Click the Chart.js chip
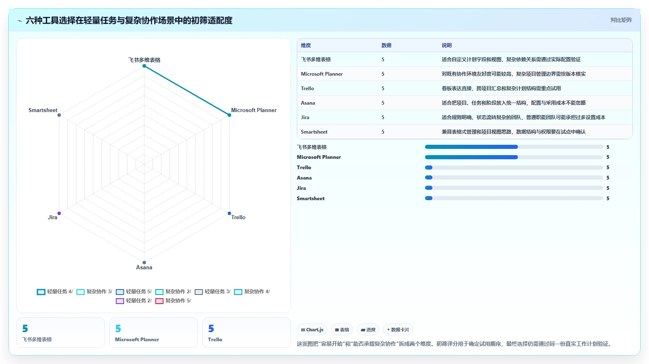649x364 pixels. coord(312,330)
